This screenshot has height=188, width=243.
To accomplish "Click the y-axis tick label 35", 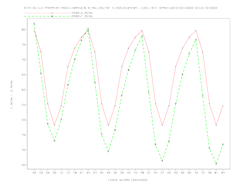I will tap(24, 165).
